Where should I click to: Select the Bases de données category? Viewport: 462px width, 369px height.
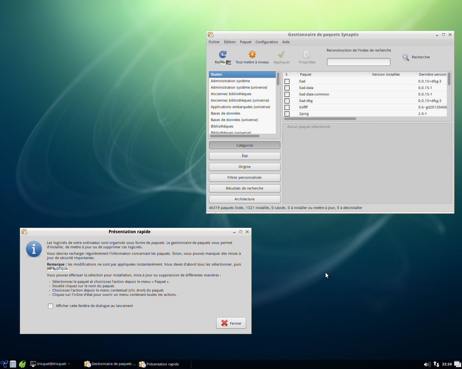tap(242, 114)
